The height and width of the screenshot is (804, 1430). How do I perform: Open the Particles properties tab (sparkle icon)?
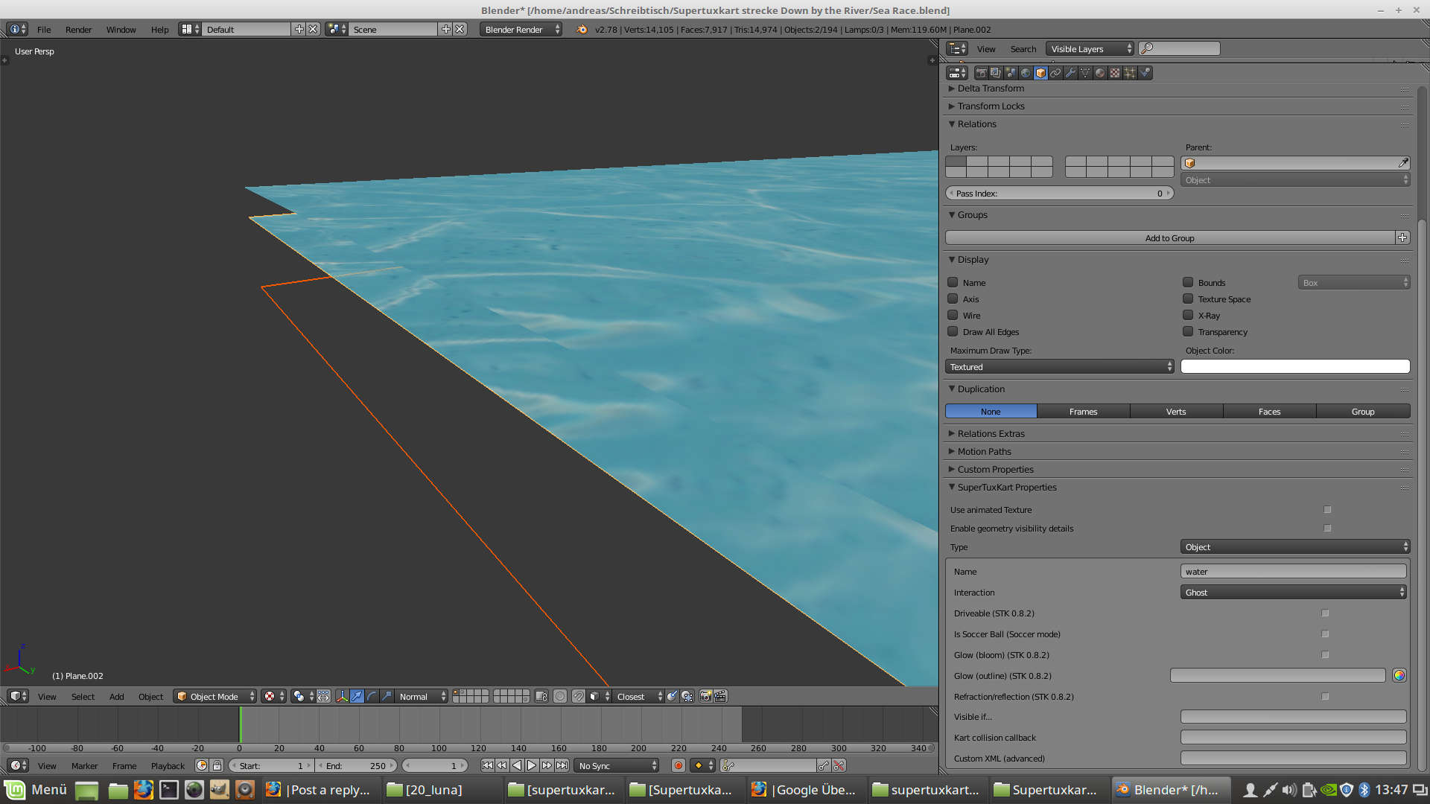pyautogui.click(x=1130, y=73)
